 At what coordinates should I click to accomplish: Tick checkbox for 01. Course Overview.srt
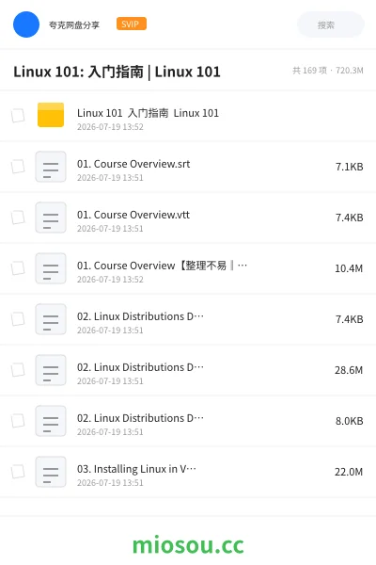point(18,167)
